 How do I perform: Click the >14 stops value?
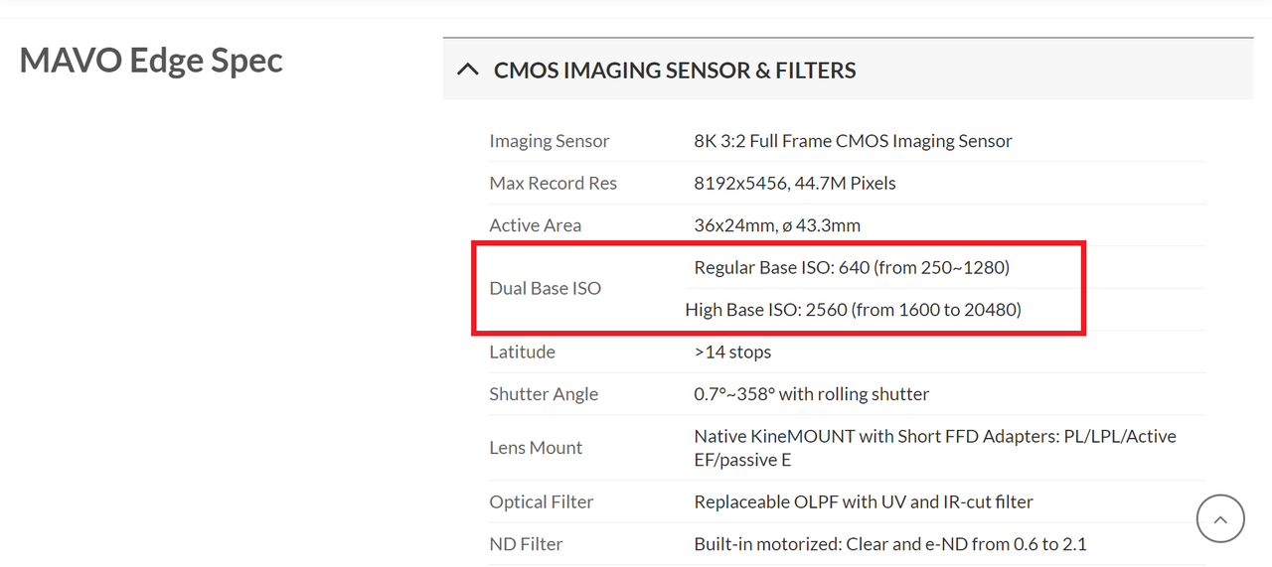732,353
